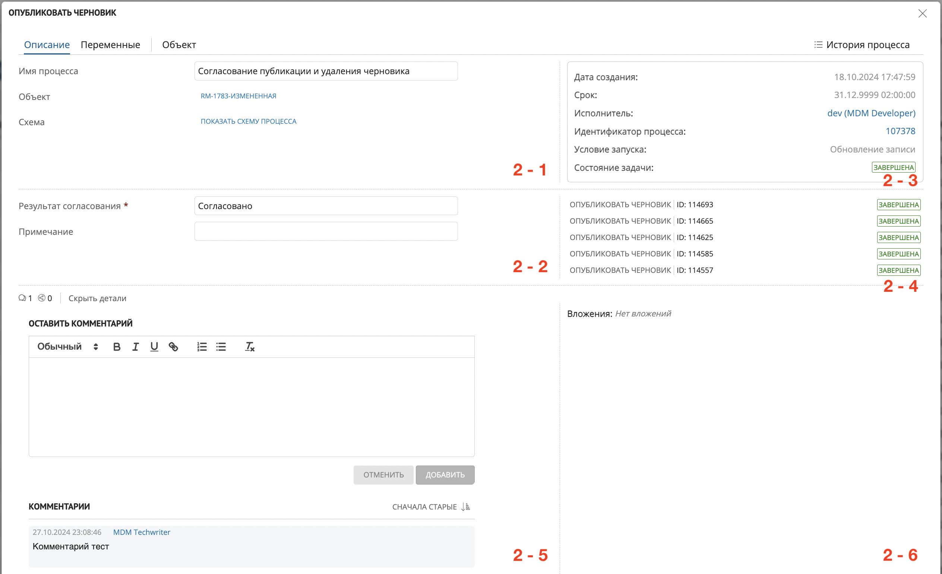Open task Опубликовать черновик ID: 114665

(641, 221)
